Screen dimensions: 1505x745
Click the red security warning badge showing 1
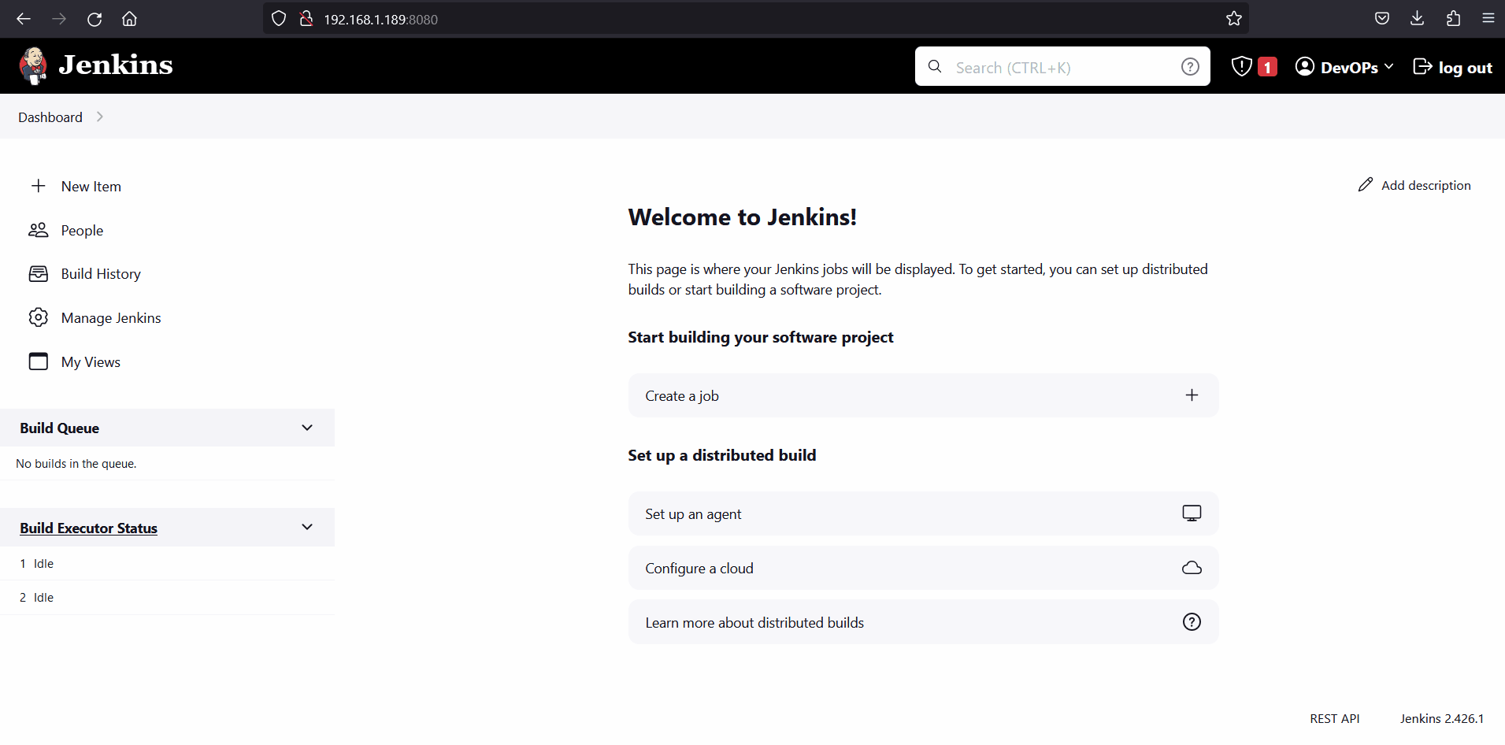click(1267, 67)
